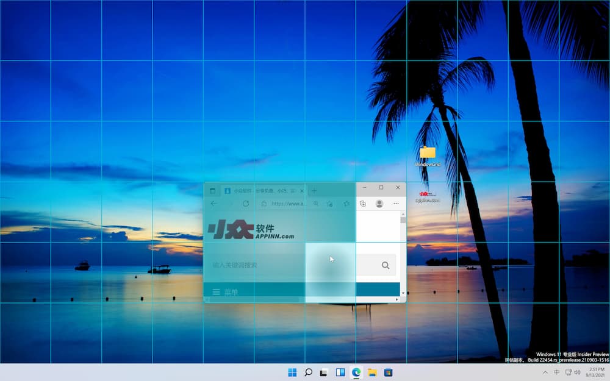This screenshot has height=381, width=610.
Task: Open Edge Collections
Action: coord(362,204)
